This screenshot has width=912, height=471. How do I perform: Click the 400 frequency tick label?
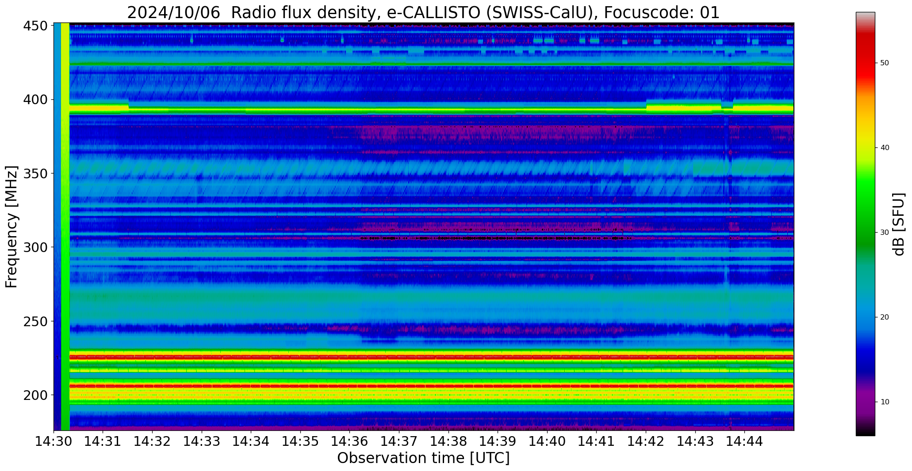click(x=35, y=100)
